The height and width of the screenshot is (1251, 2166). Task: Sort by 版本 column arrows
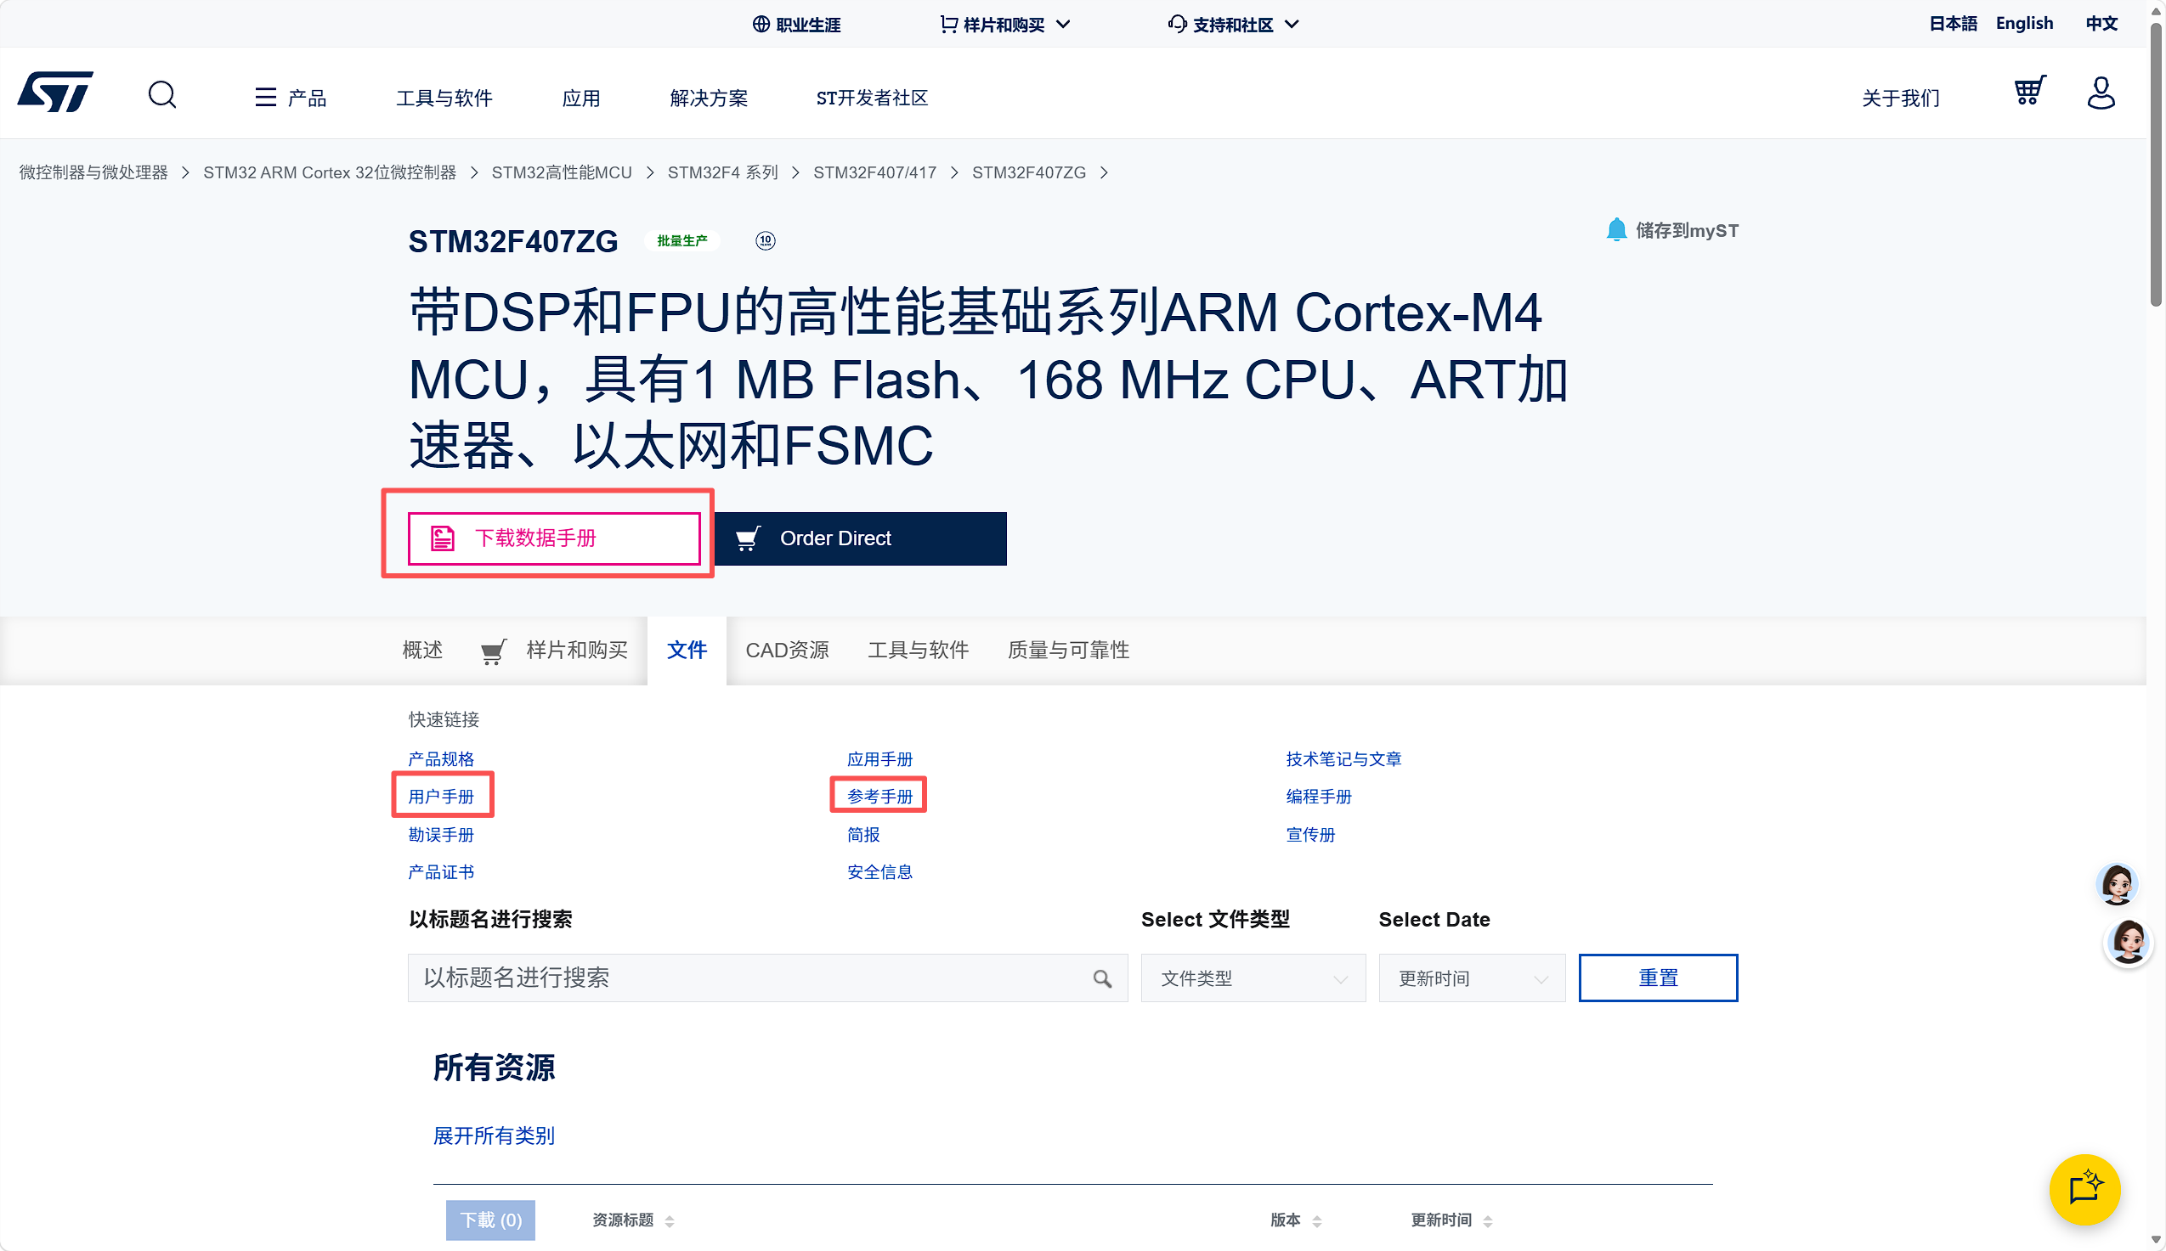[1317, 1221]
